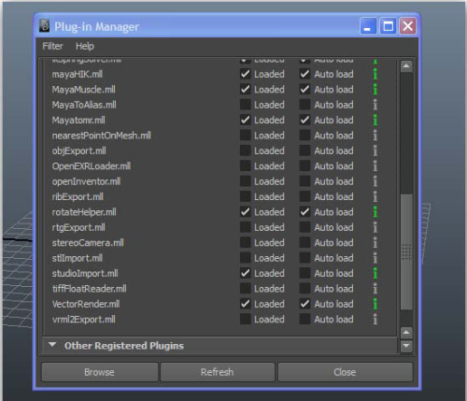This screenshot has width=467, height=401.
Task: Enable Loaded for objExport.mll
Action: (x=246, y=150)
